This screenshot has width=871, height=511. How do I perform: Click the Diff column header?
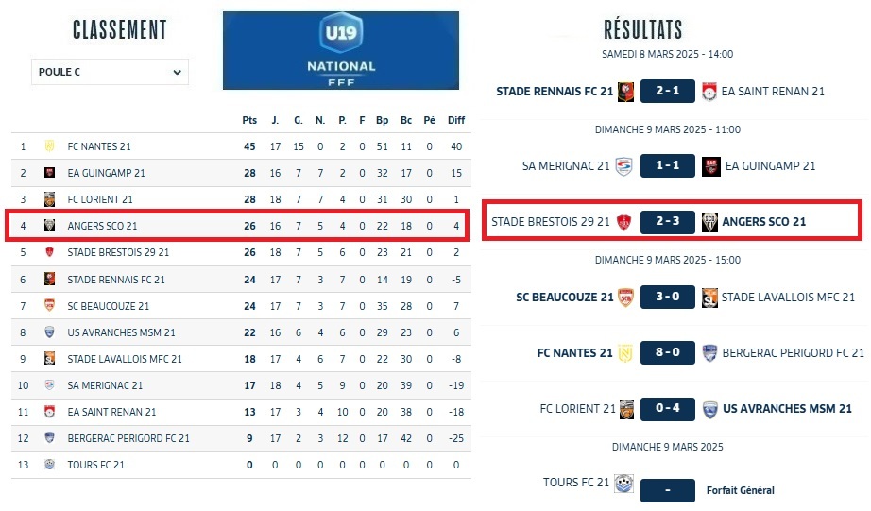tap(456, 120)
